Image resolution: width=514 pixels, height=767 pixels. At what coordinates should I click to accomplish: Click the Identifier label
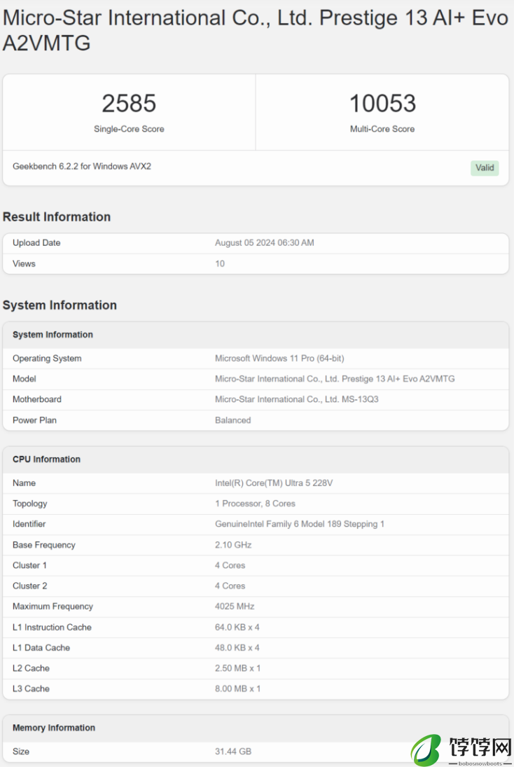[x=29, y=525]
